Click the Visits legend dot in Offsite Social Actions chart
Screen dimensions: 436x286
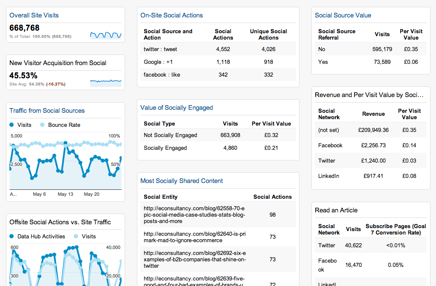(76, 237)
